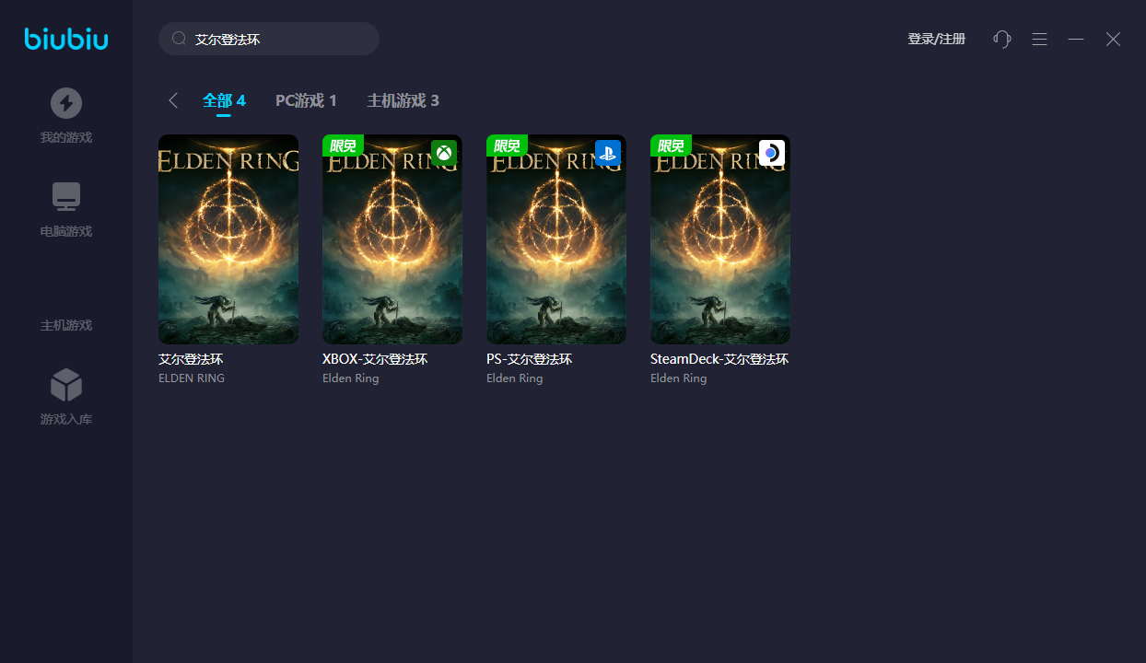The width and height of the screenshot is (1146, 663).
Task: Click the biubiu logo
Action: (66, 39)
